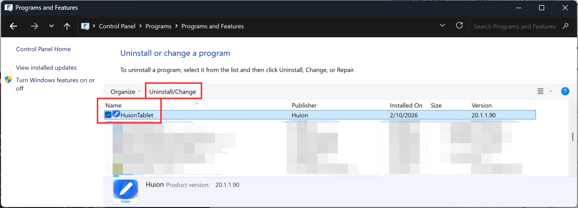Open Turn Windows features on or off

point(55,84)
